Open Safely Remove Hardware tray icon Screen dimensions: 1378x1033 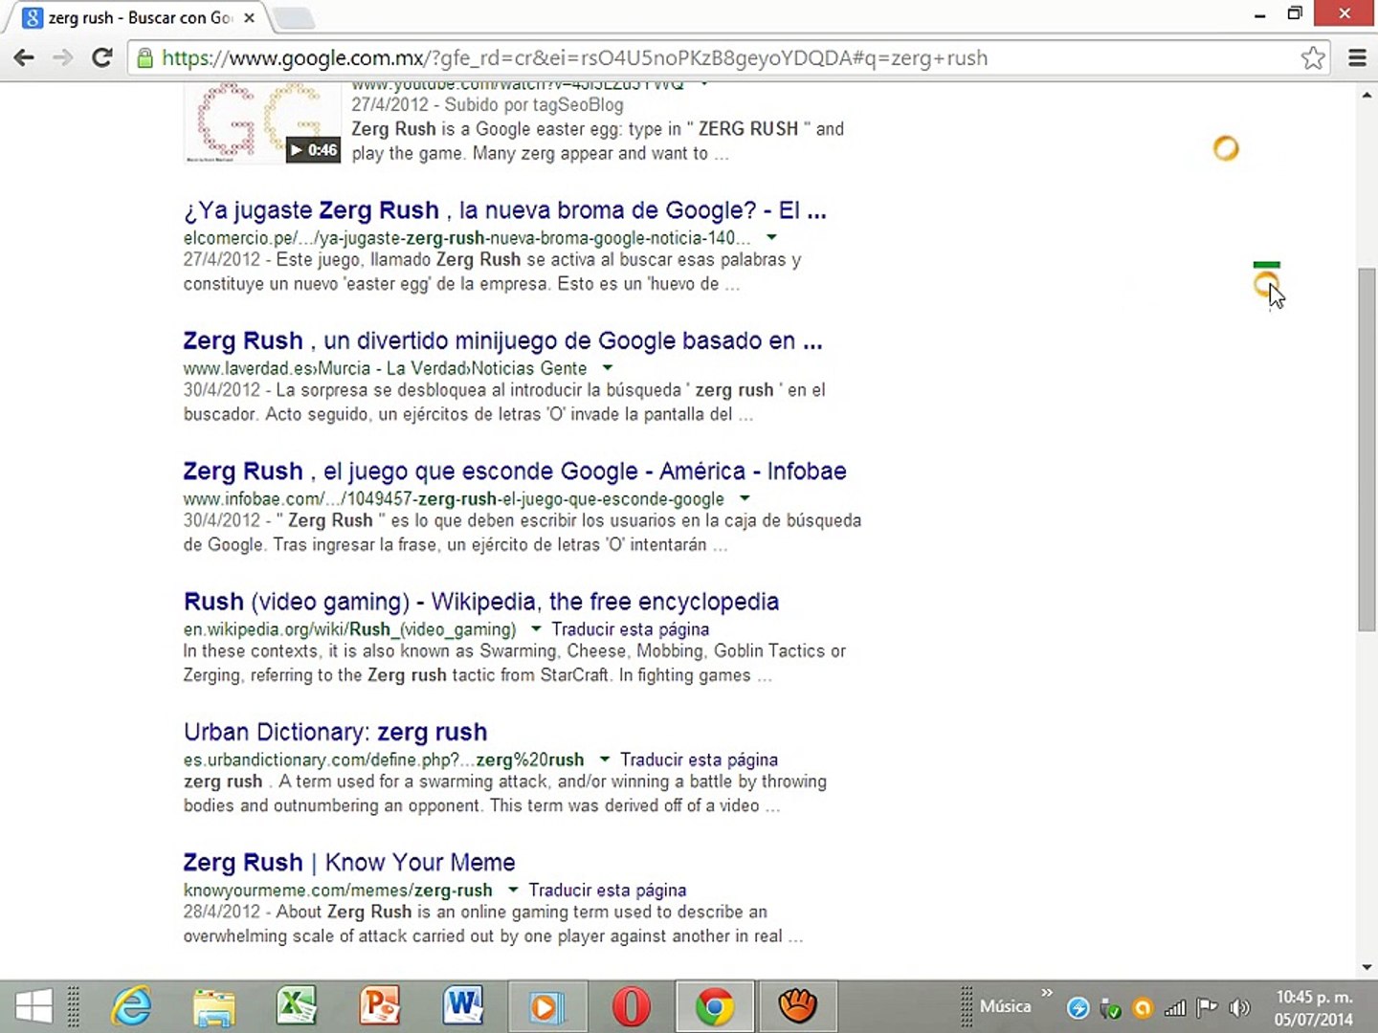[x=1111, y=1007]
